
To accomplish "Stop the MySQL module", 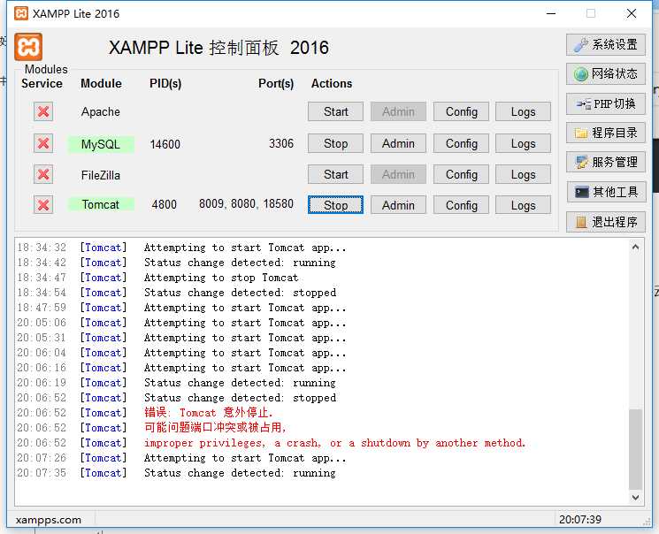I will (x=335, y=144).
